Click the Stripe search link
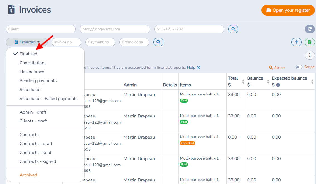 277,68
